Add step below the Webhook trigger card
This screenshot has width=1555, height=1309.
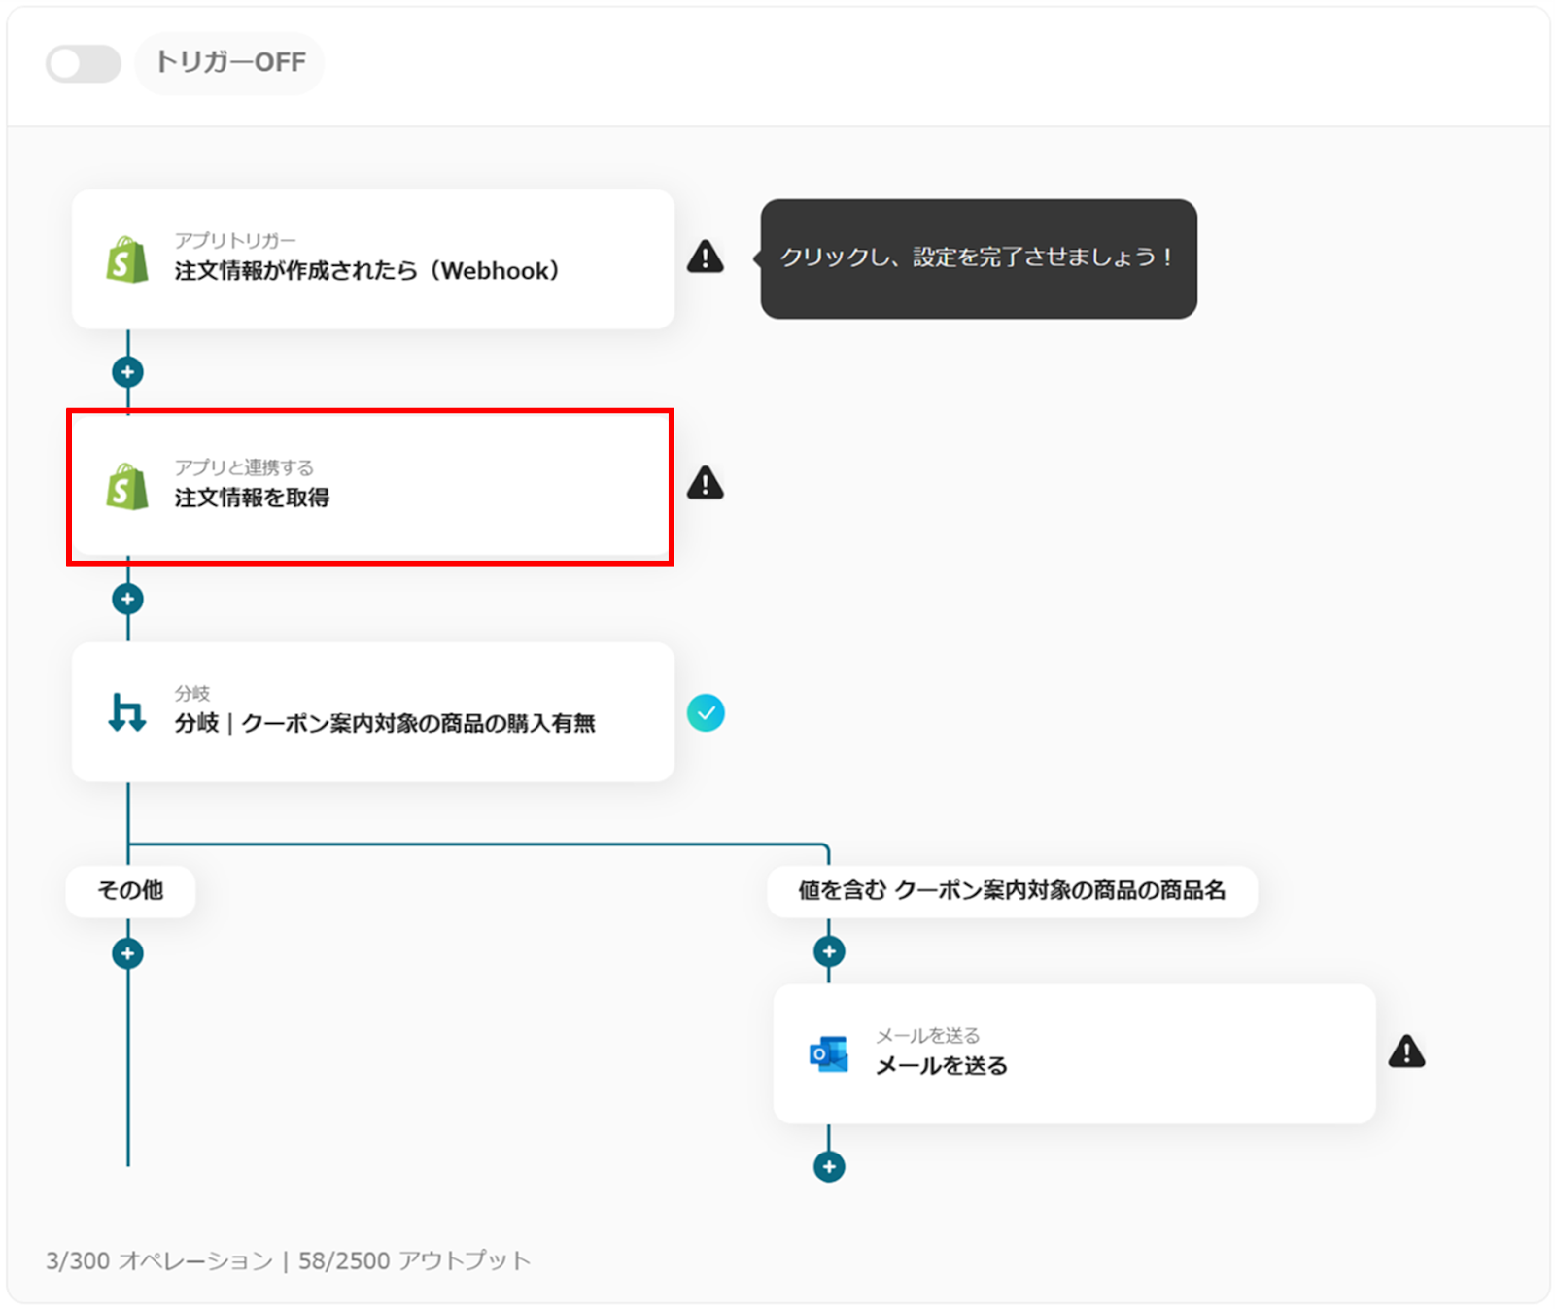click(127, 372)
